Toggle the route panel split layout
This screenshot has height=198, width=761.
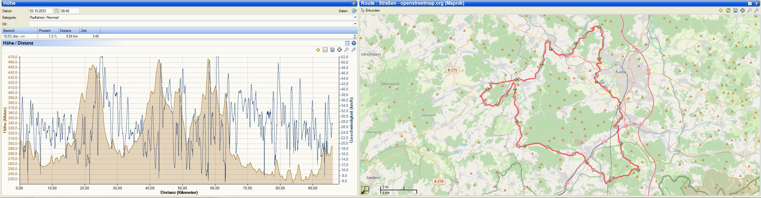click(750, 3)
